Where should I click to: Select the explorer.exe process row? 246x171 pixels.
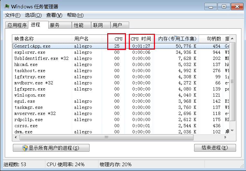click(x=121, y=52)
